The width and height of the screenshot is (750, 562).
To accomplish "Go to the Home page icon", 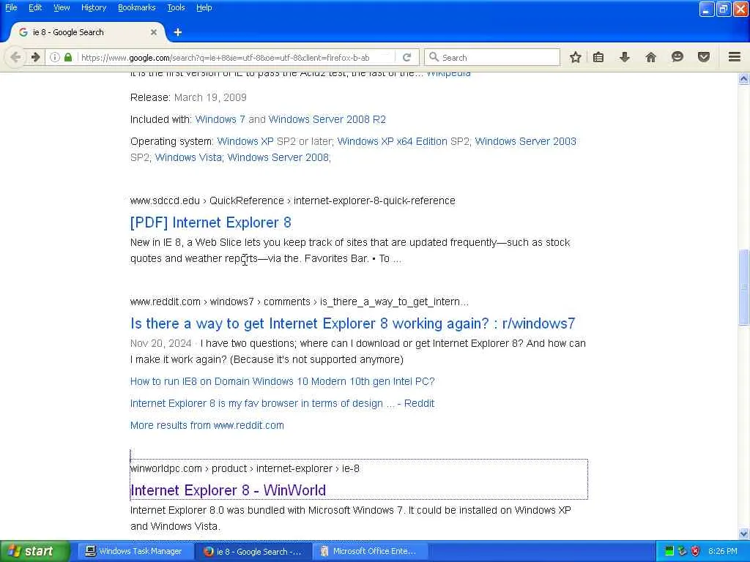I will [x=650, y=57].
